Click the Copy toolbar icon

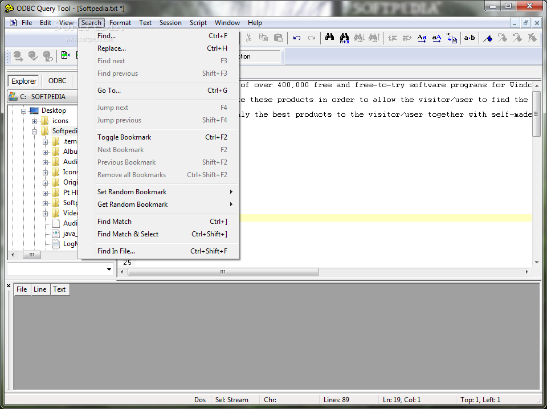[263, 38]
